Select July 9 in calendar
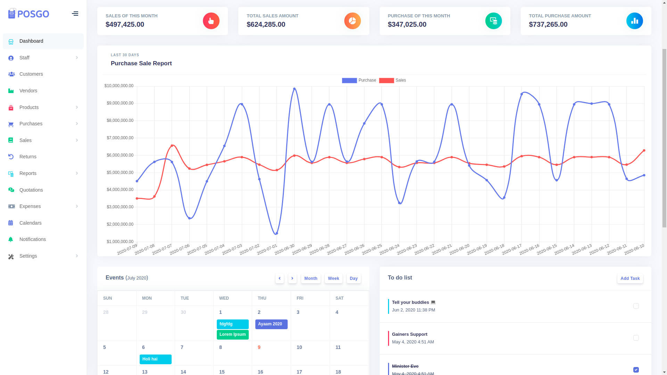Image resolution: width=667 pixels, height=375 pixels. pyautogui.click(x=259, y=347)
